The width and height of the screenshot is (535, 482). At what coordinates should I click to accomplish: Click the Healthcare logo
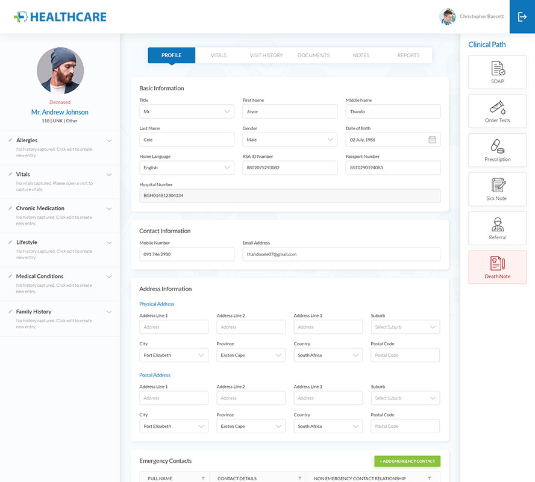tap(60, 17)
